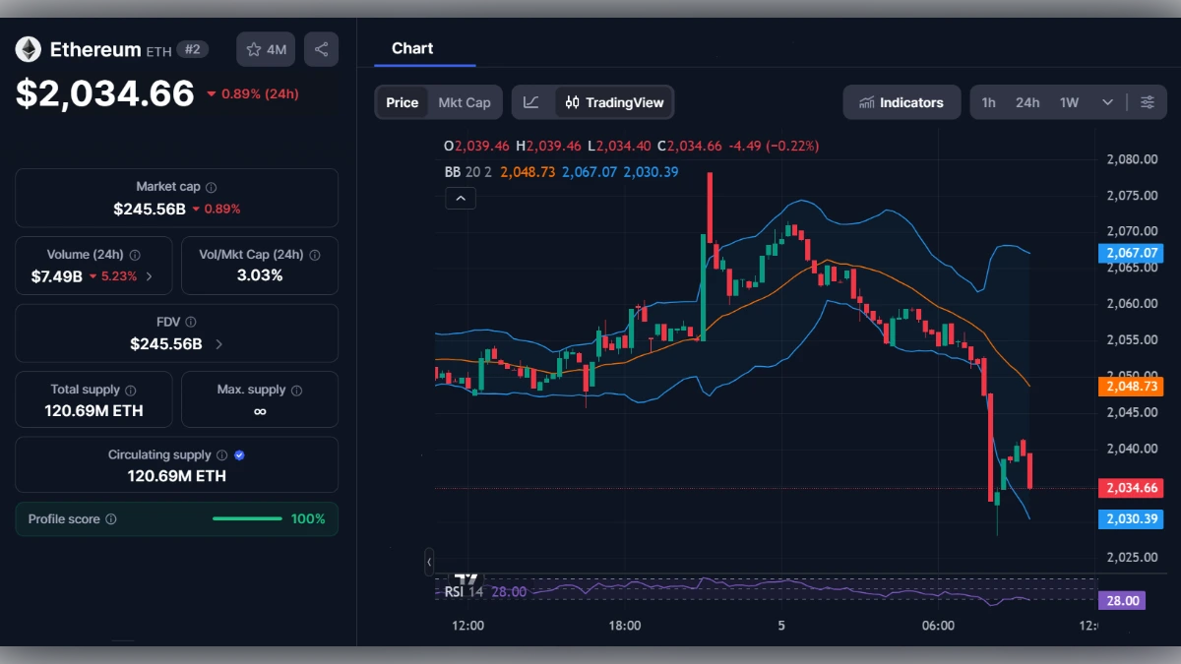
Task: Expand the Volume (24h) details chevron
Action: 150,276
